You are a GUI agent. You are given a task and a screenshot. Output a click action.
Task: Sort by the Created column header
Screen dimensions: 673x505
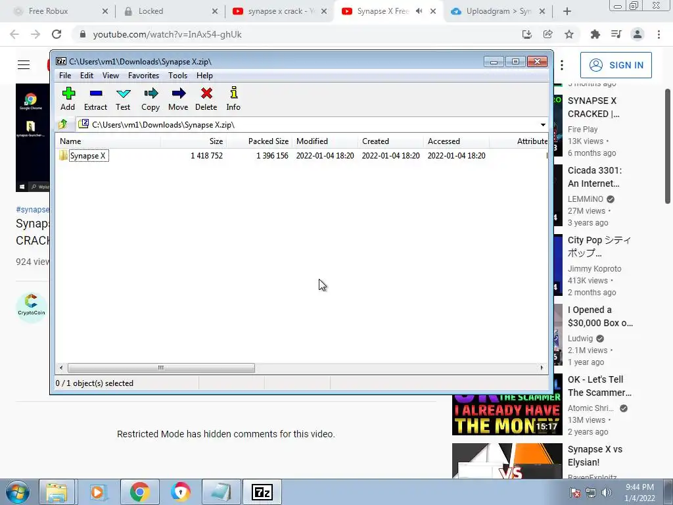click(x=390, y=141)
